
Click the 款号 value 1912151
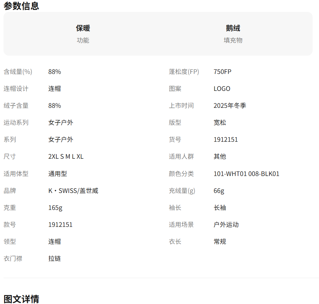(x=60, y=225)
